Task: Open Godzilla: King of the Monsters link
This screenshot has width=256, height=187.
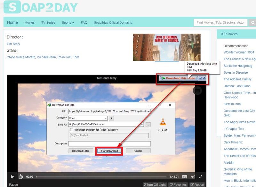Action: click(x=238, y=172)
